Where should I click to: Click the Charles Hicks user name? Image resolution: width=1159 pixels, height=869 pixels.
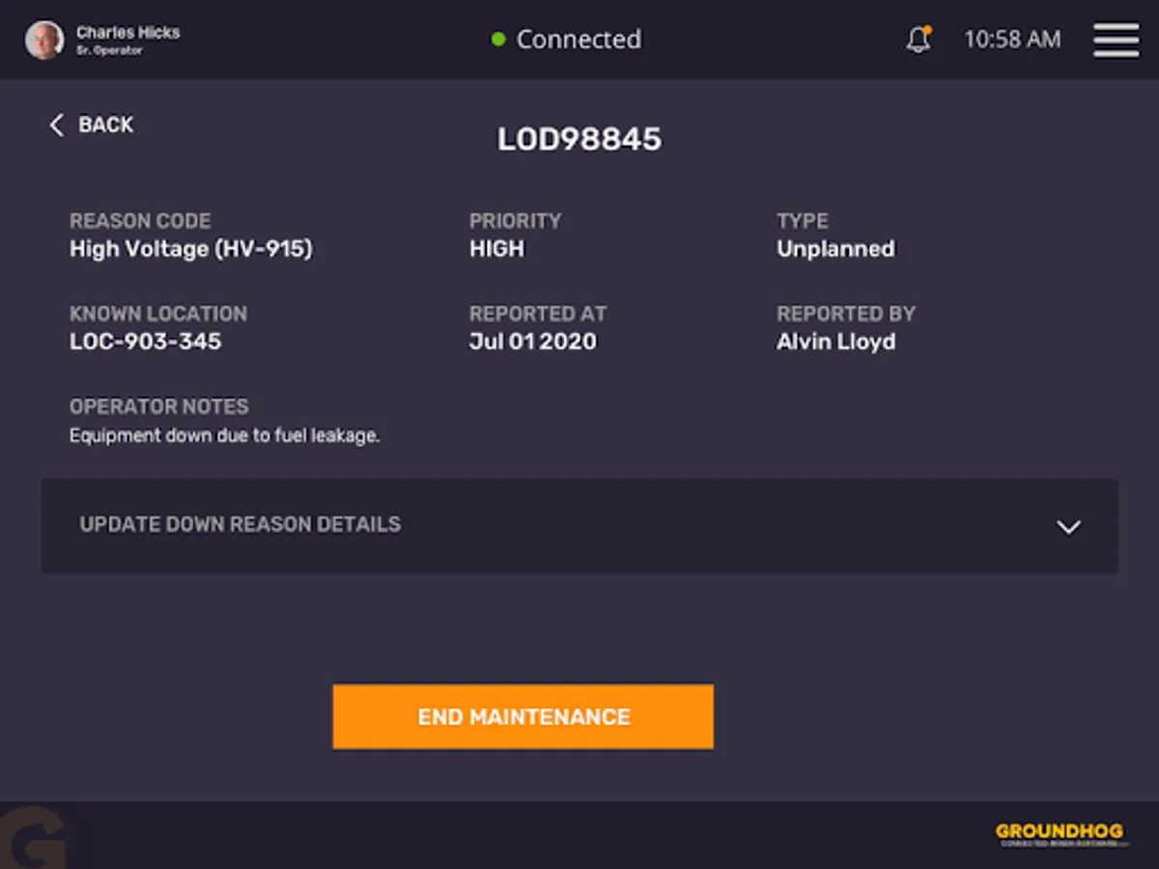(x=128, y=33)
